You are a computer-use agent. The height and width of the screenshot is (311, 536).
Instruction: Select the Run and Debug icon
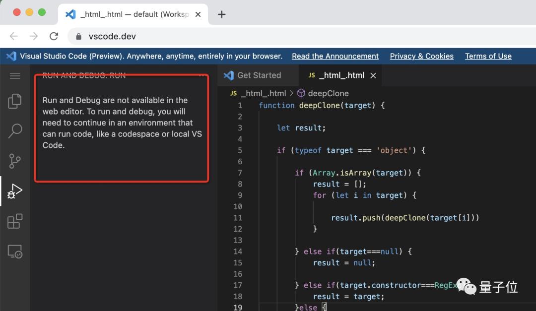tap(15, 190)
